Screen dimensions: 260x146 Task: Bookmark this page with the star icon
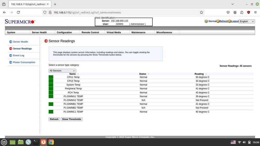[201, 12]
